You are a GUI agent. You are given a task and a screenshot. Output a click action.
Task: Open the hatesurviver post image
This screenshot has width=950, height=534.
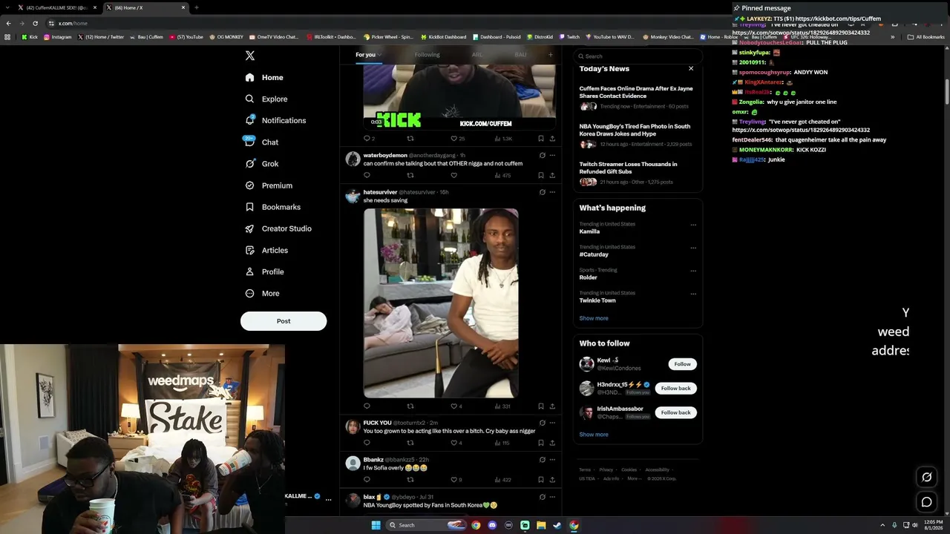click(441, 303)
